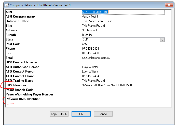Click the Fax label
This screenshot has width=177, height=127.
[8, 53]
